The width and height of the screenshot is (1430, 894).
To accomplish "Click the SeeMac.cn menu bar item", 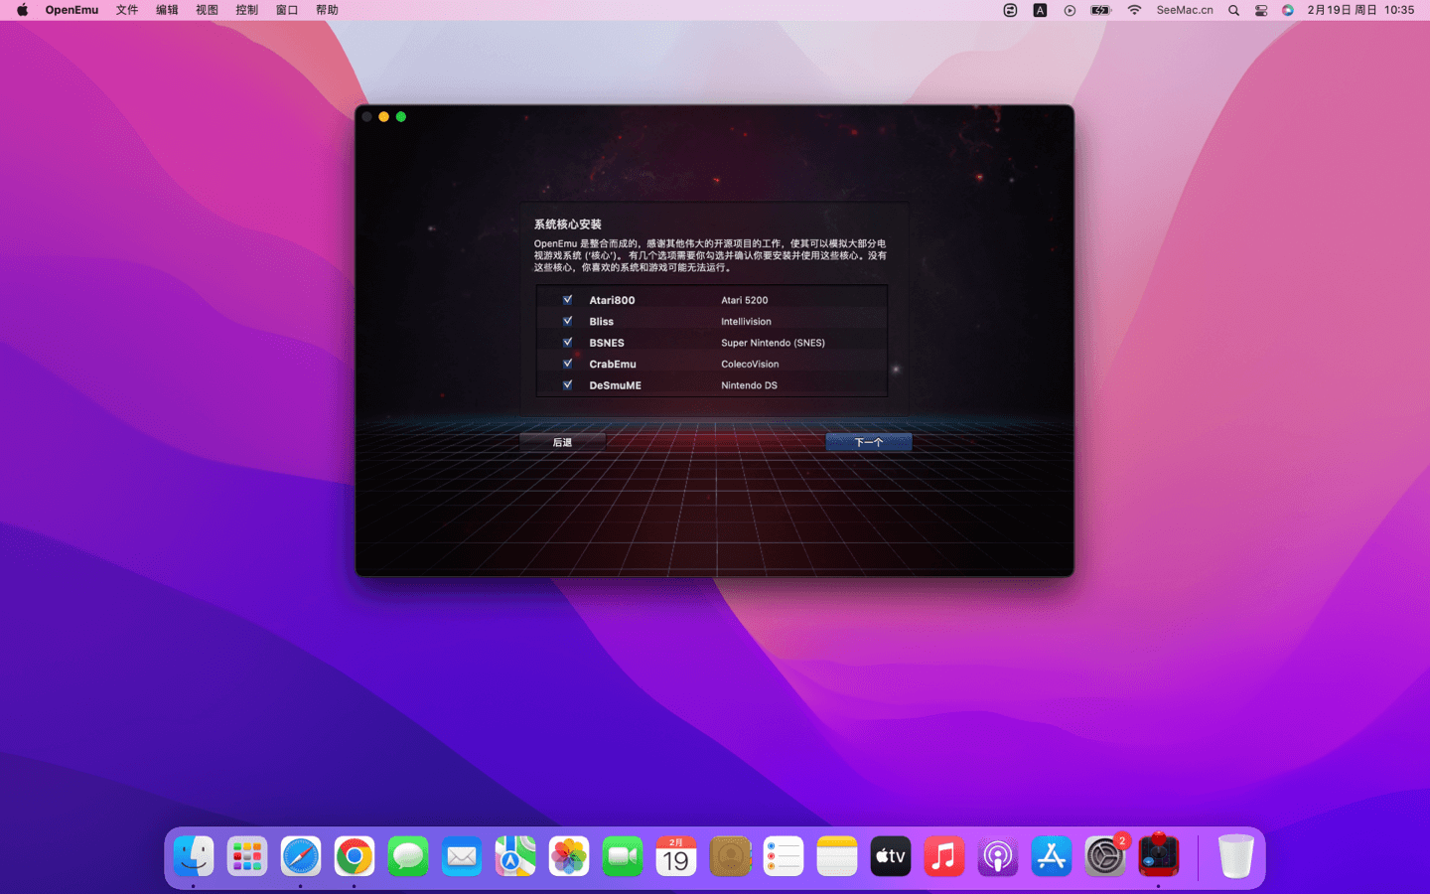I will [1185, 10].
